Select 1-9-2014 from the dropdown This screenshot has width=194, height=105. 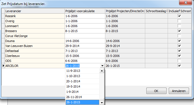coord(82,92)
